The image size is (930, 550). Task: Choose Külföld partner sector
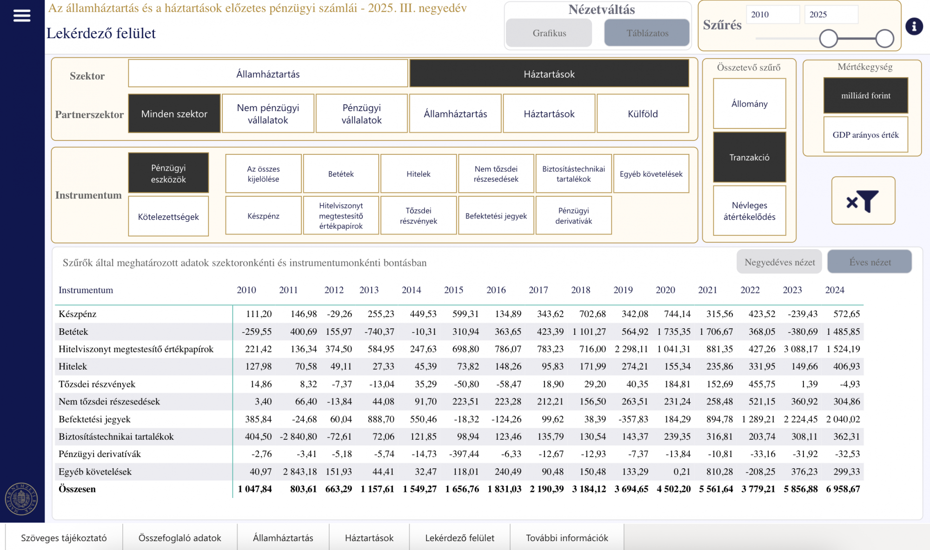pos(643,114)
